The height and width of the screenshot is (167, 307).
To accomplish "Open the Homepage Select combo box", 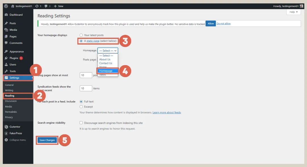I will [x=108, y=50].
